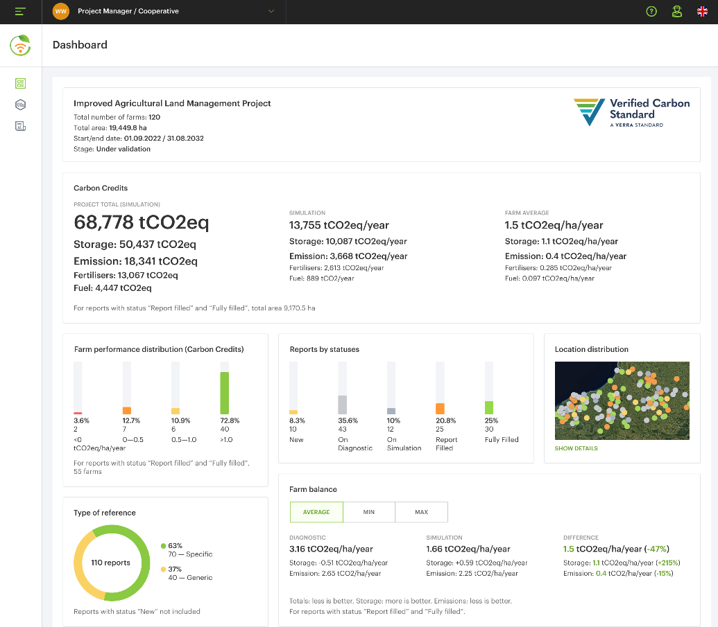The image size is (718, 627).
Task: Click '70 — Specific' legend text
Action: (191, 554)
